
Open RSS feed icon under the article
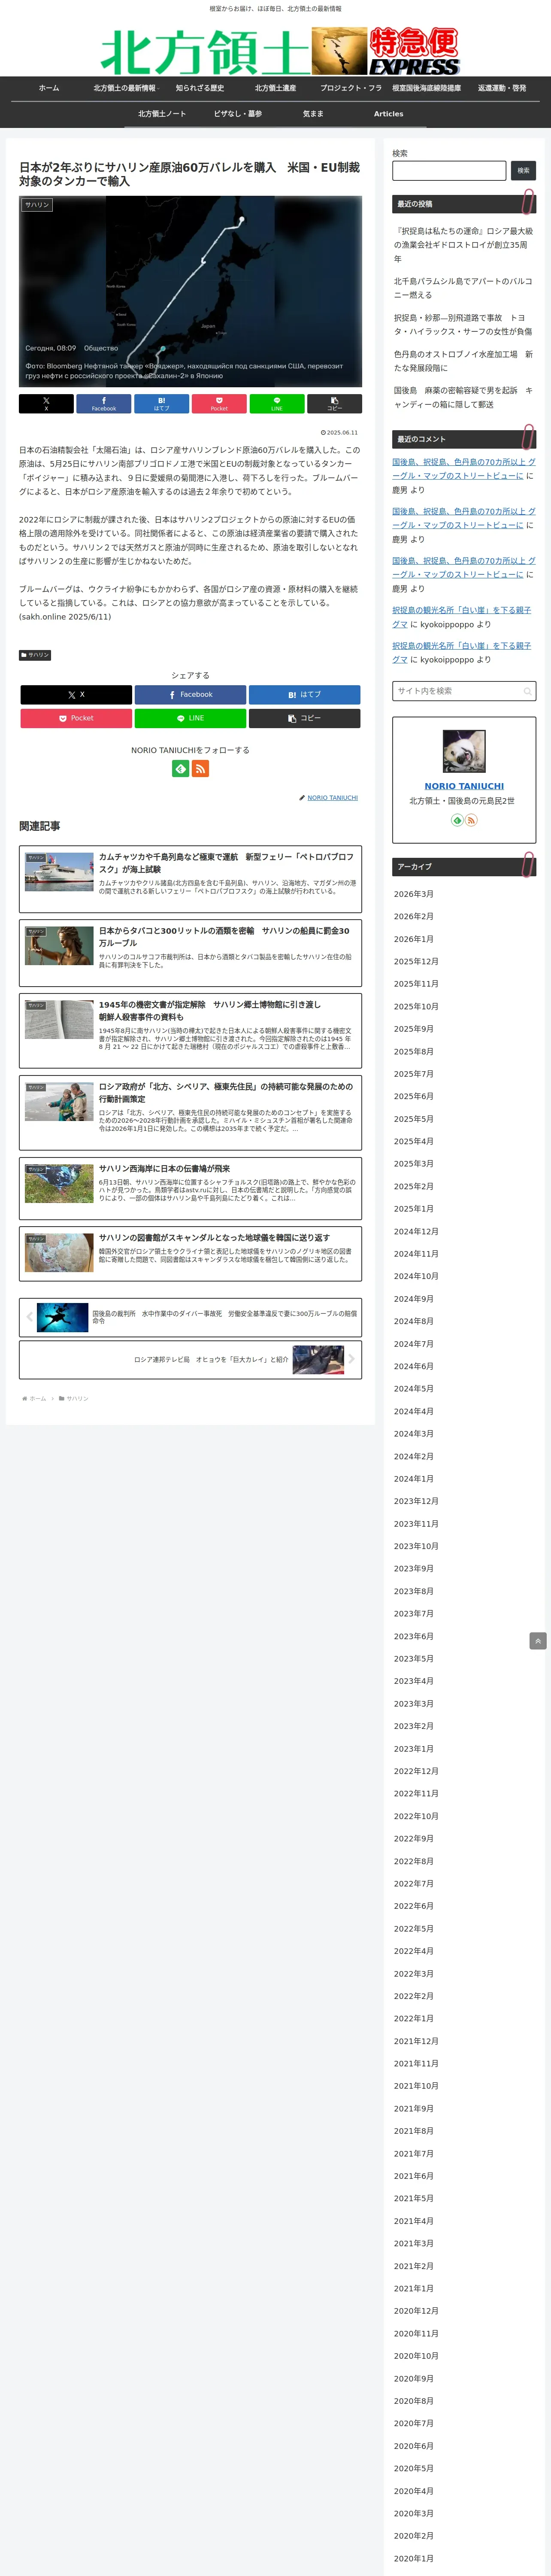200,769
